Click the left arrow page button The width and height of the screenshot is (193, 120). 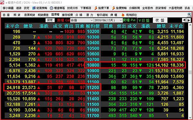(184, 20)
